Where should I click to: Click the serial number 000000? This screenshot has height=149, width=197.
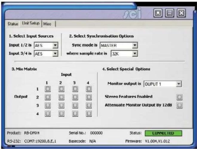(96, 133)
